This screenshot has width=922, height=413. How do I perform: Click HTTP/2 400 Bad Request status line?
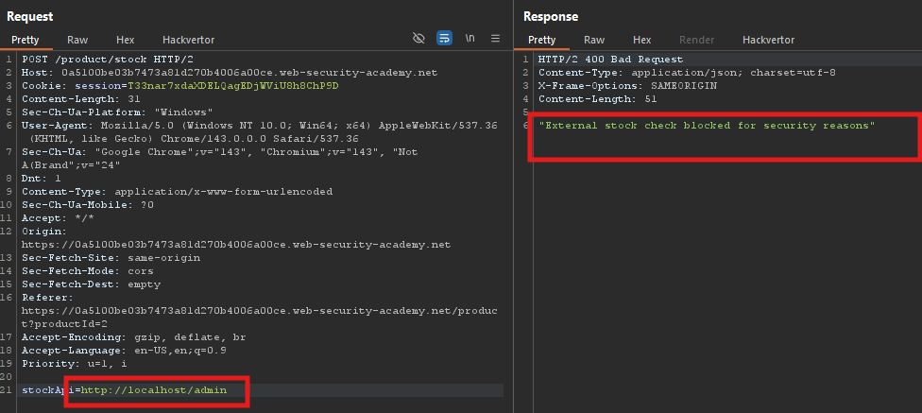click(611, 60)
